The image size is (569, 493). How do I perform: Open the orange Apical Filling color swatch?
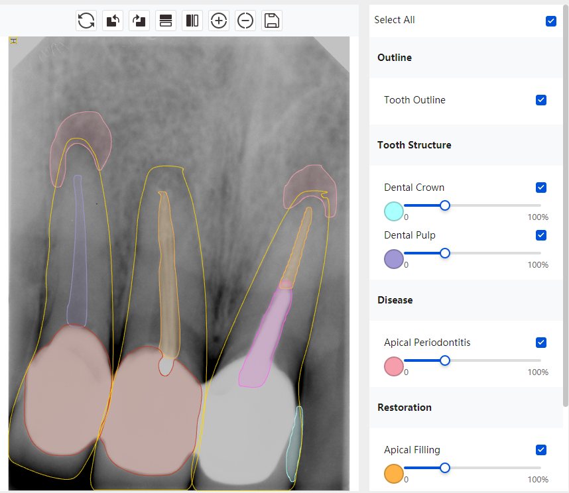tap(394, 474)
